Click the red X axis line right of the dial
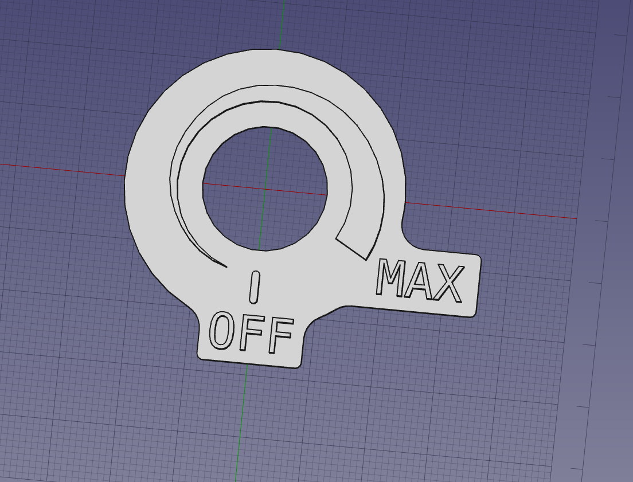The width and height of the screenshot is (633, 482). tap(516, 212)
